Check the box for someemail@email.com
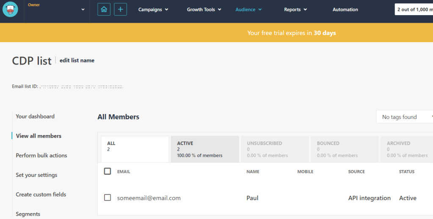The image size is (433, 219). pos(108,197)
